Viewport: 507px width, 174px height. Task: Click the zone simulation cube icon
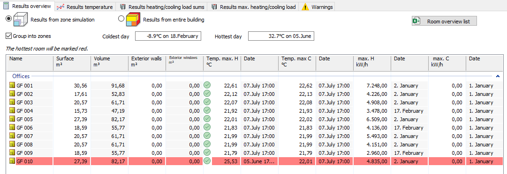[21, 19]
